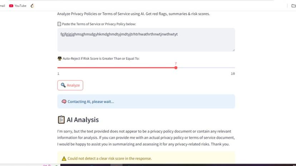Click the 'Could not detect a clear risk score' warning

(x=109, y=159)
